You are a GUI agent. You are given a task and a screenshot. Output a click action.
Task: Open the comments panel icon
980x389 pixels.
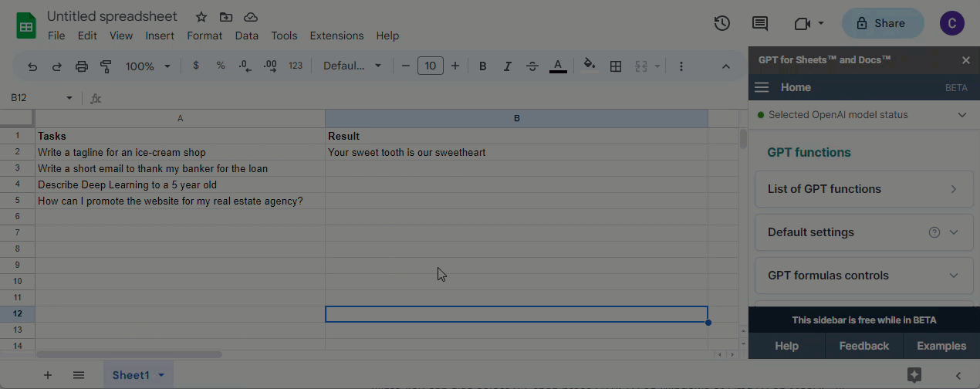[760, 23]
